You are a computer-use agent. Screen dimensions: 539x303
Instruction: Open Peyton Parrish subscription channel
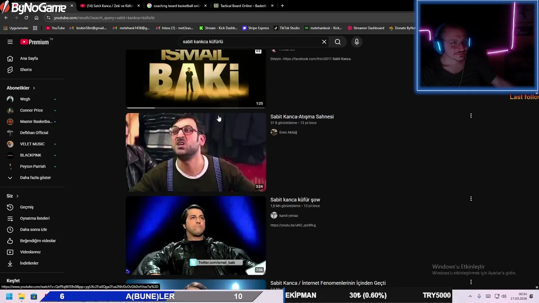click(x=32, y=166)
